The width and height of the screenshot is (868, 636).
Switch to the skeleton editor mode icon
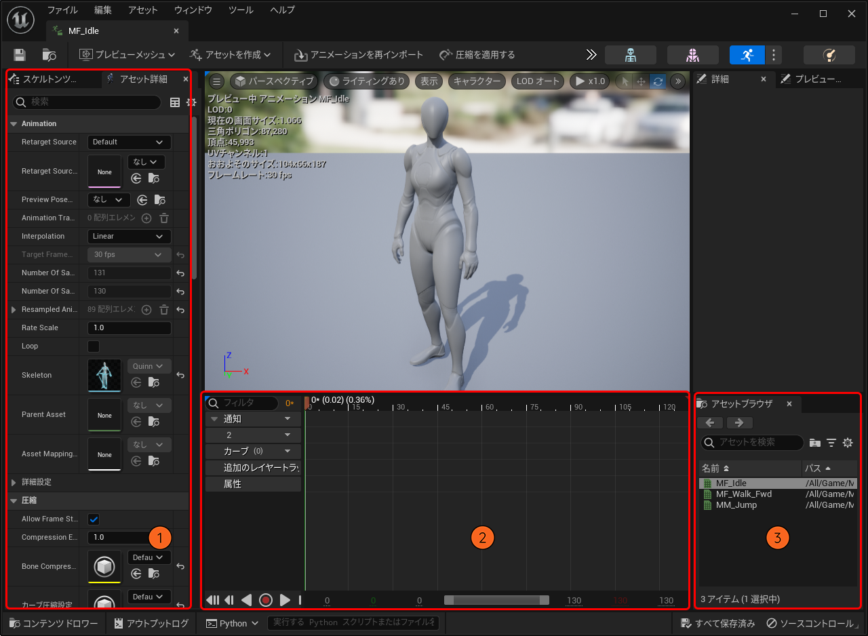click(630, 55)
